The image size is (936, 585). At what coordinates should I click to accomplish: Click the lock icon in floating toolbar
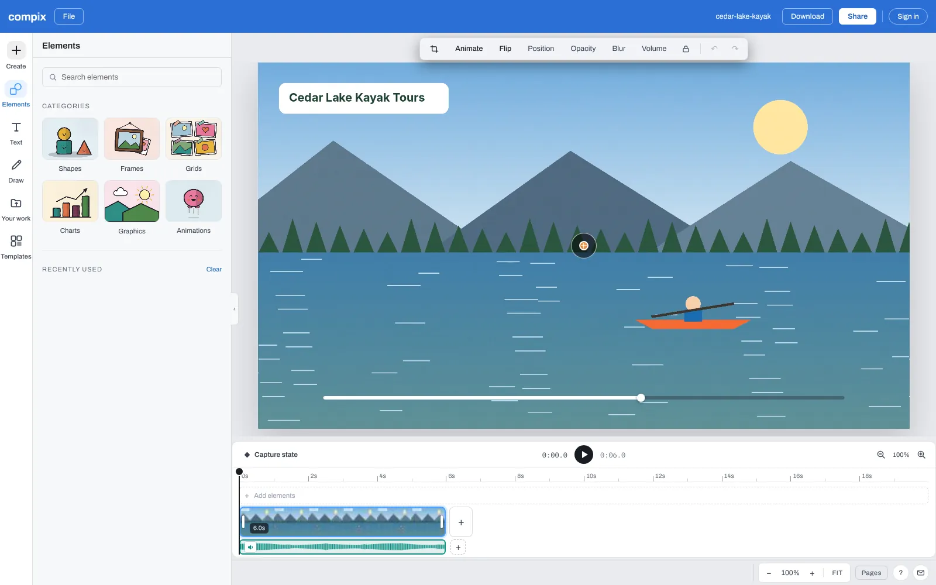pyautogui.click(x=686, y=49)
